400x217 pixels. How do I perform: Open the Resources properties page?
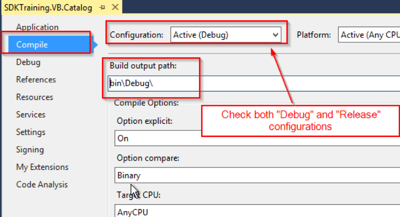[34, 97]
